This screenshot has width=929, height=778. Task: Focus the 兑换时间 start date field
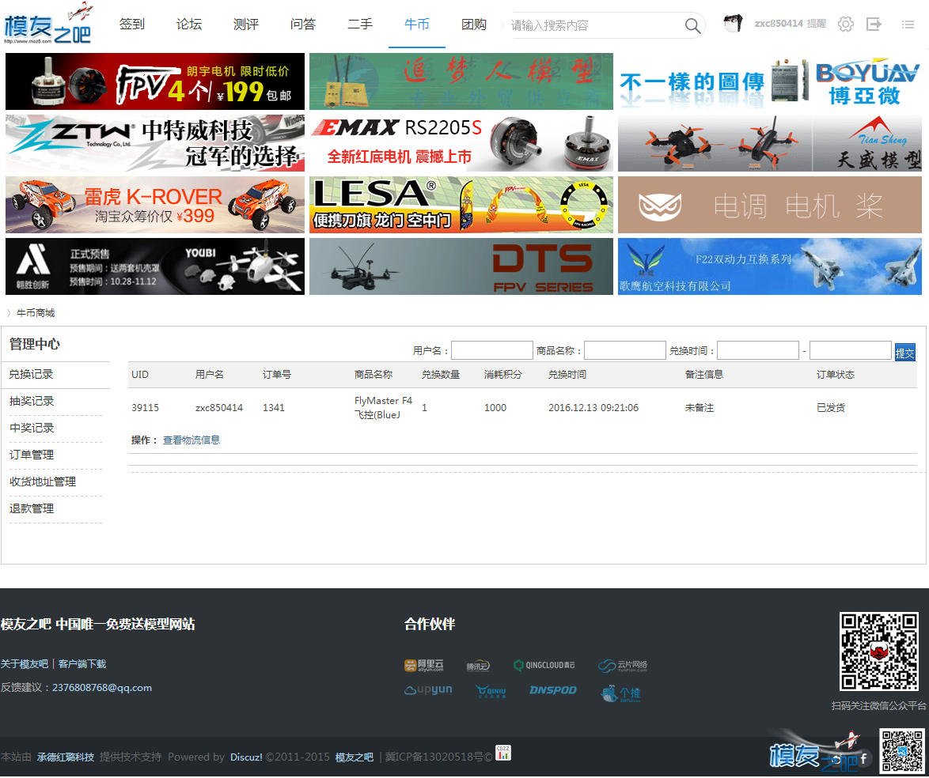pyautogui.click(x=758, y=350)
